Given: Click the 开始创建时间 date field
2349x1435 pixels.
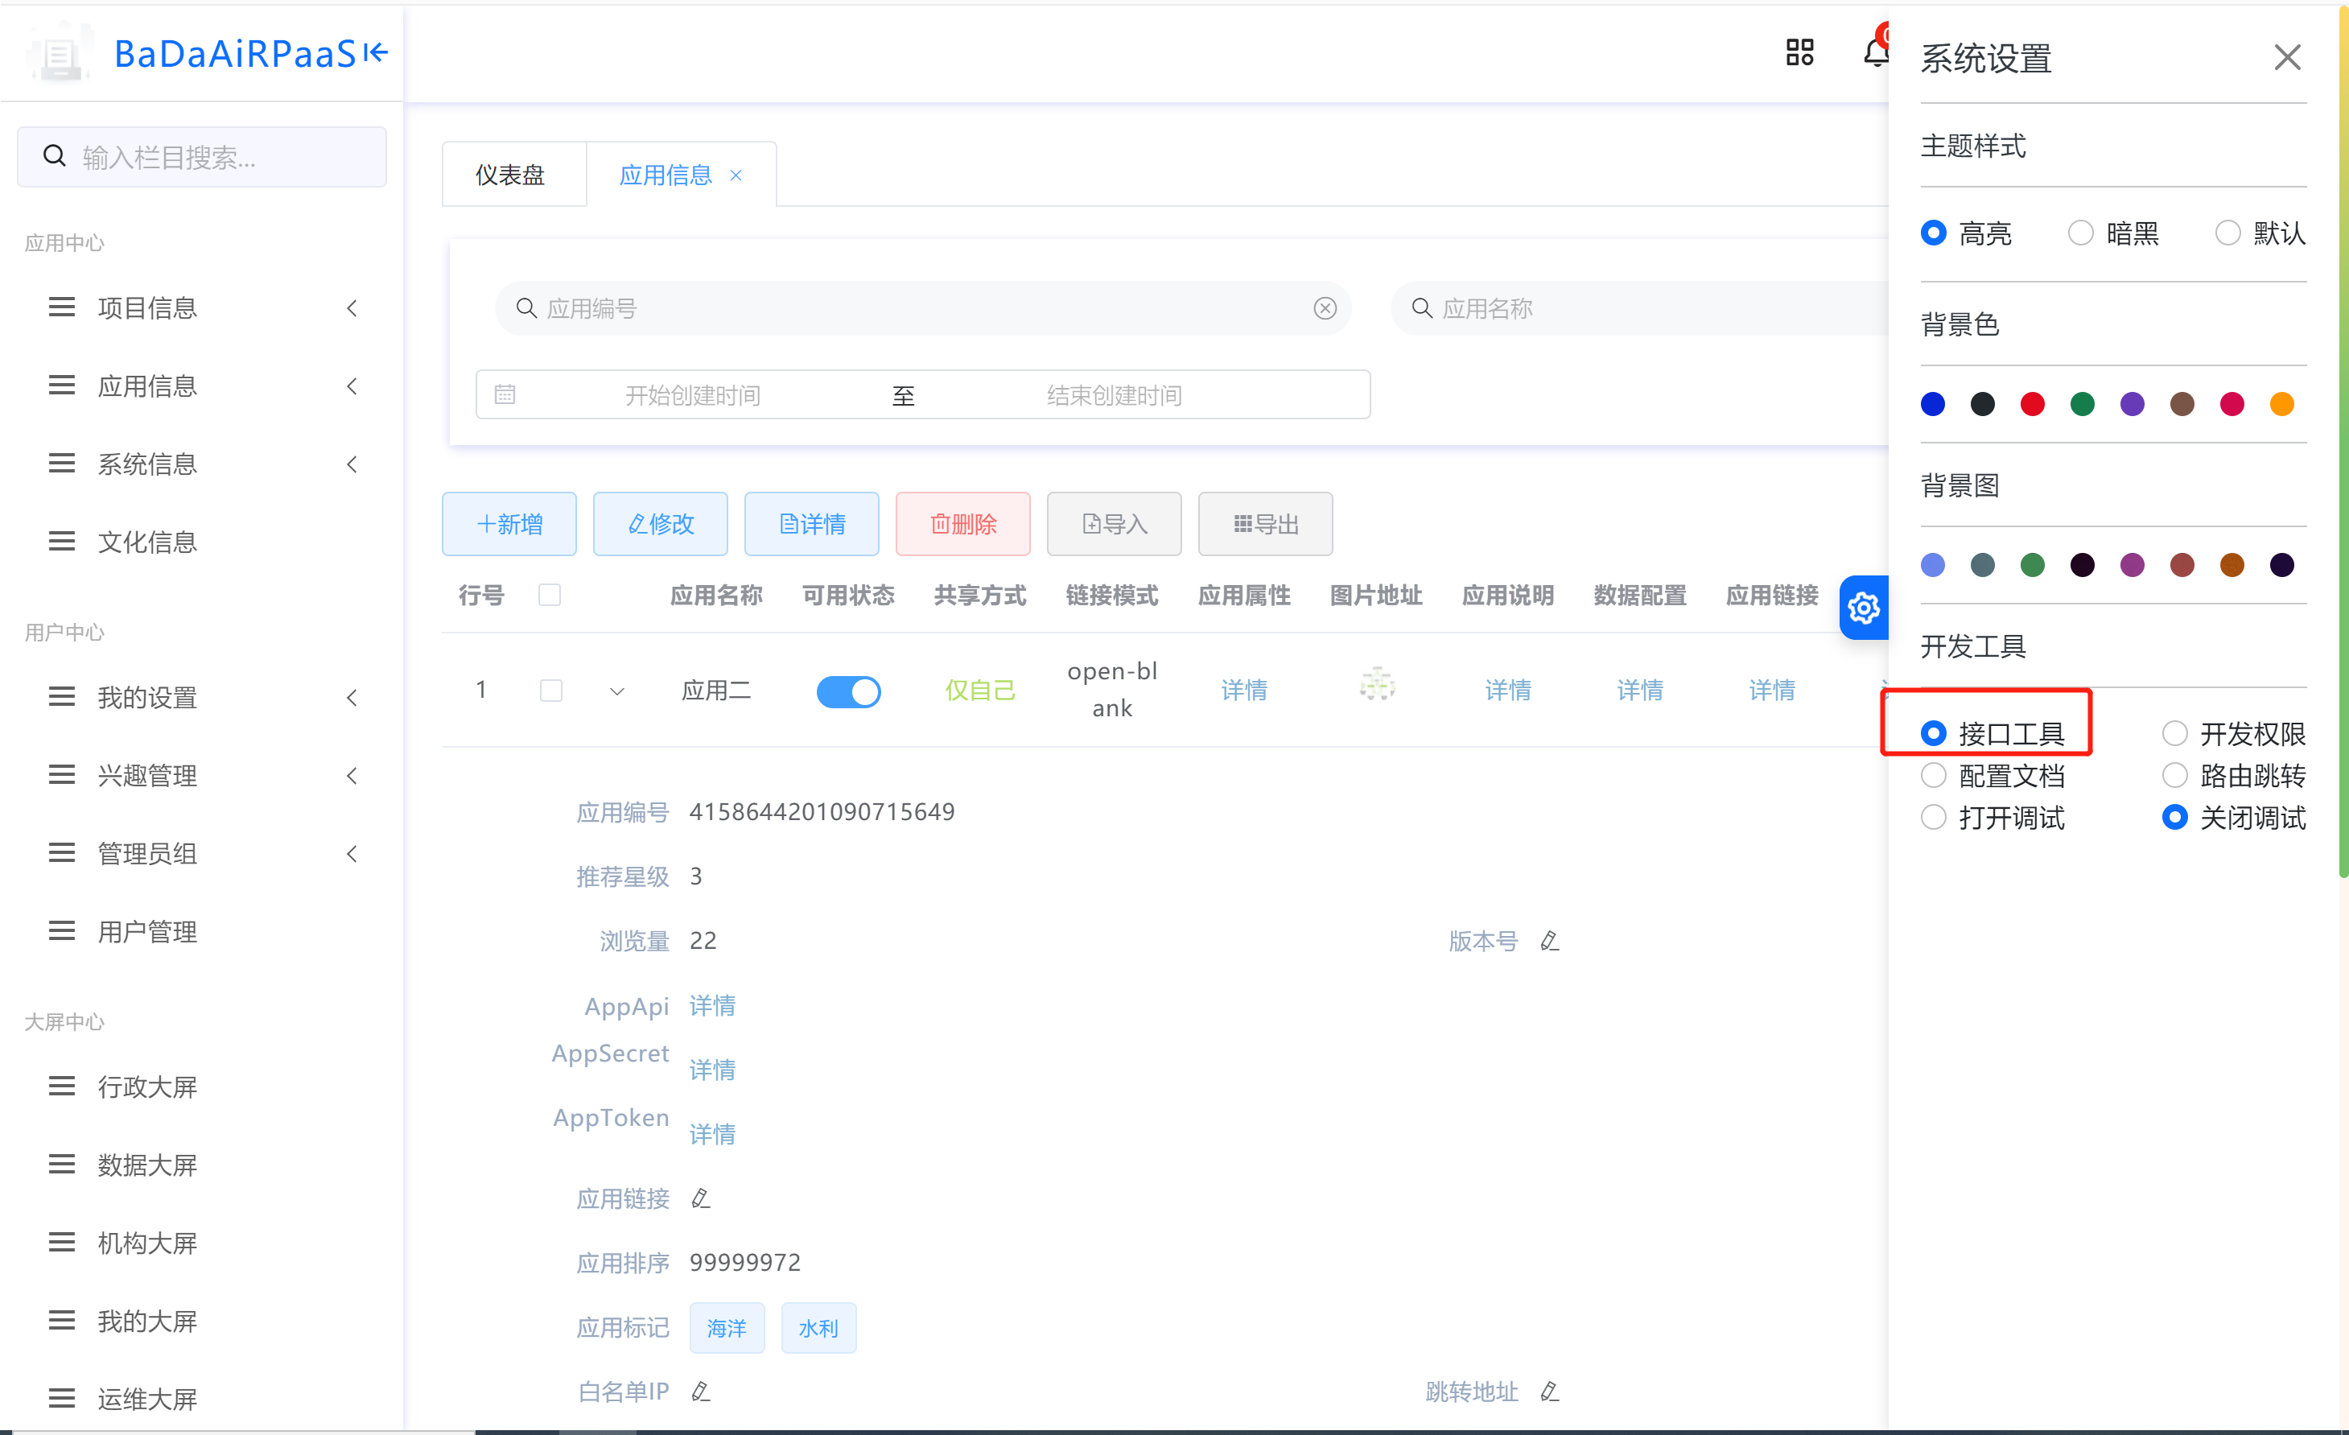Looking at the screenshot, I should (693, 394).
